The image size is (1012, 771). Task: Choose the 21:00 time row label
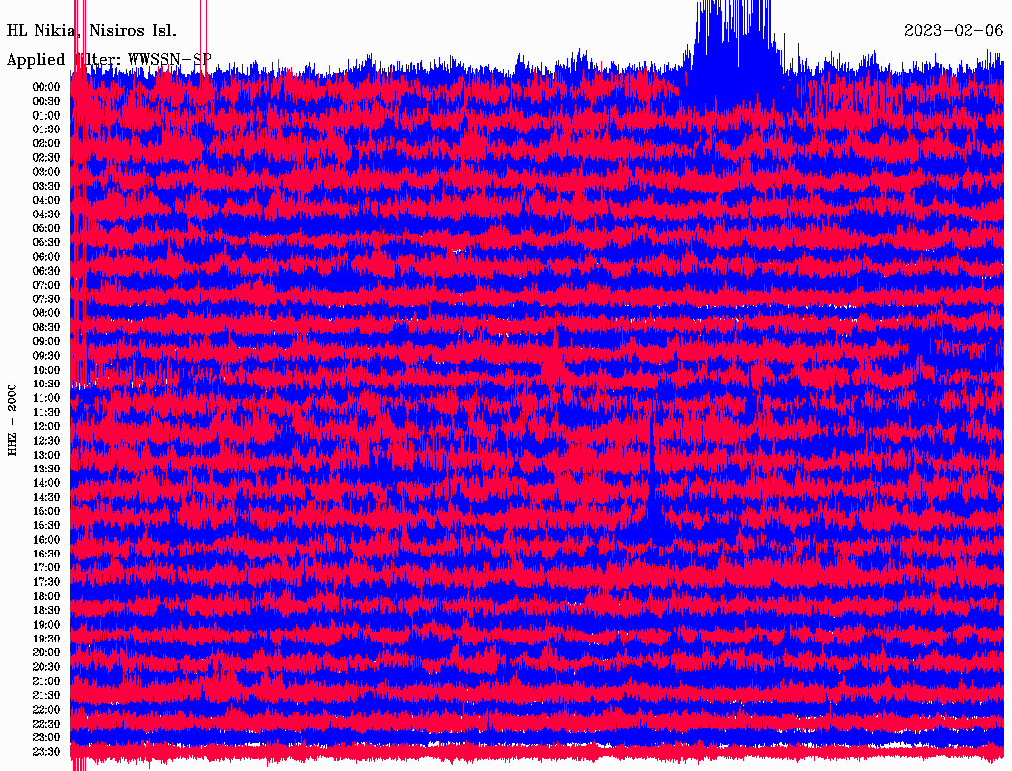[46, 681]
